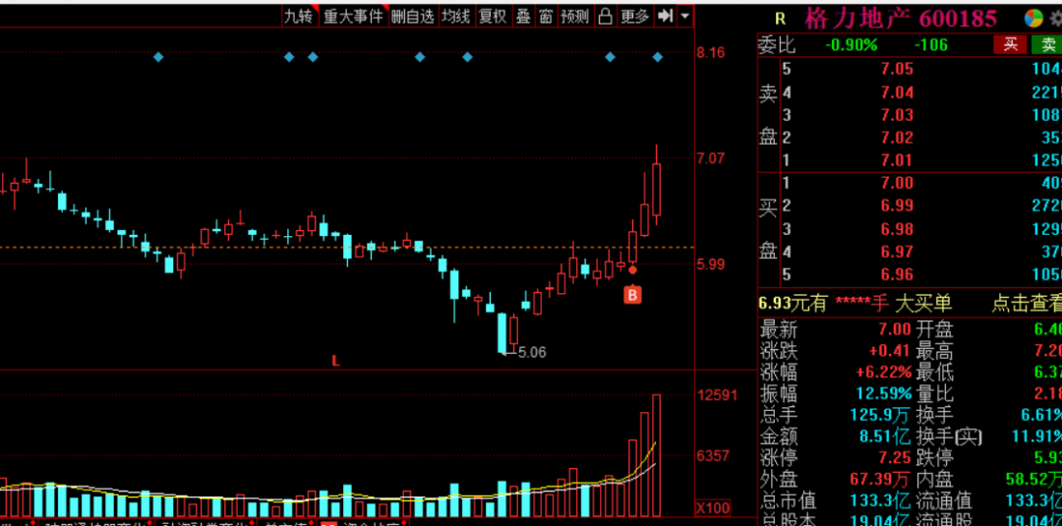Click the red B buy signal marker

tap(632, 295)
